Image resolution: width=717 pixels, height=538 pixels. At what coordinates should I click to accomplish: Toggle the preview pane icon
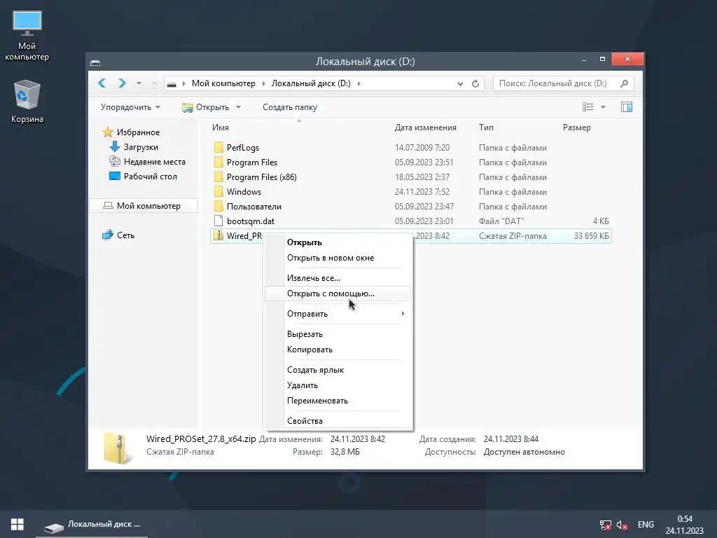click(x=627, y=107)
